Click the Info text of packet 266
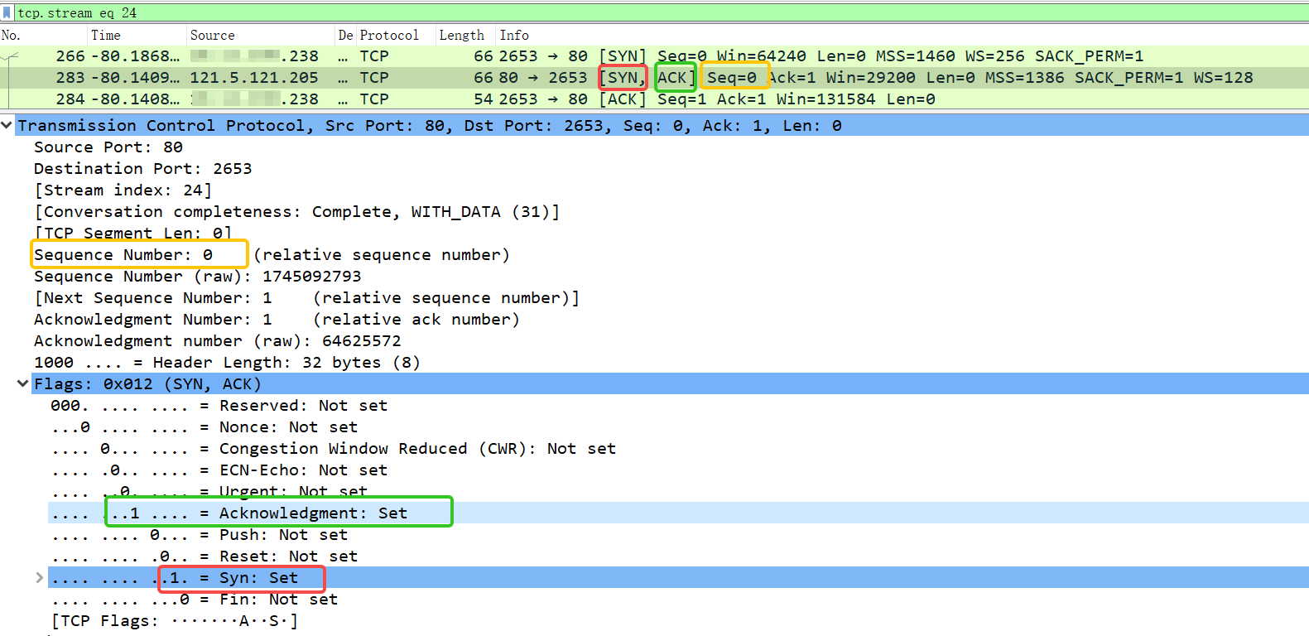Screen dimensions: 1309x636 coord(820,55)
